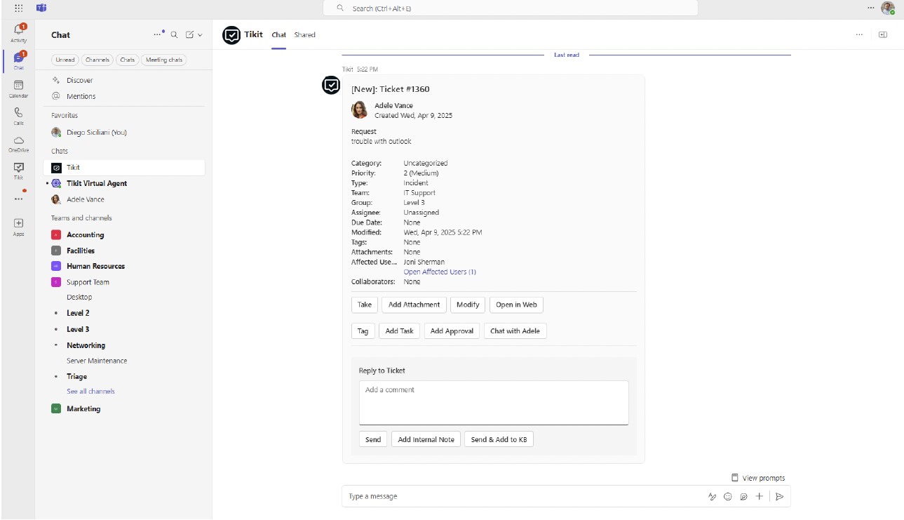904x520 pixels.
Task: Enable the Channels filter pill
Action: point(97,60)
